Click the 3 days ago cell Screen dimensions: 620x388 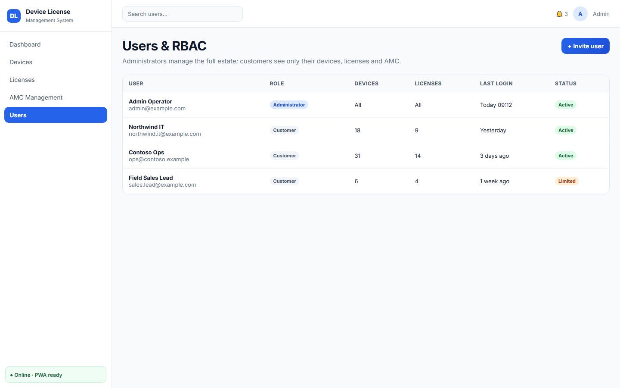click(494, 156)
